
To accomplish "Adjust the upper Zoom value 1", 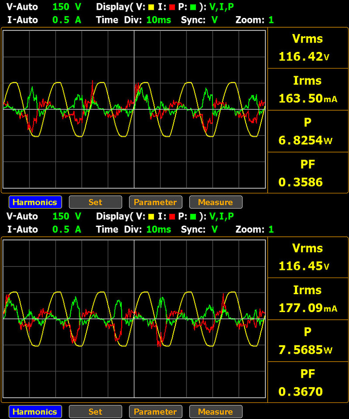I will tap(271, 20).
